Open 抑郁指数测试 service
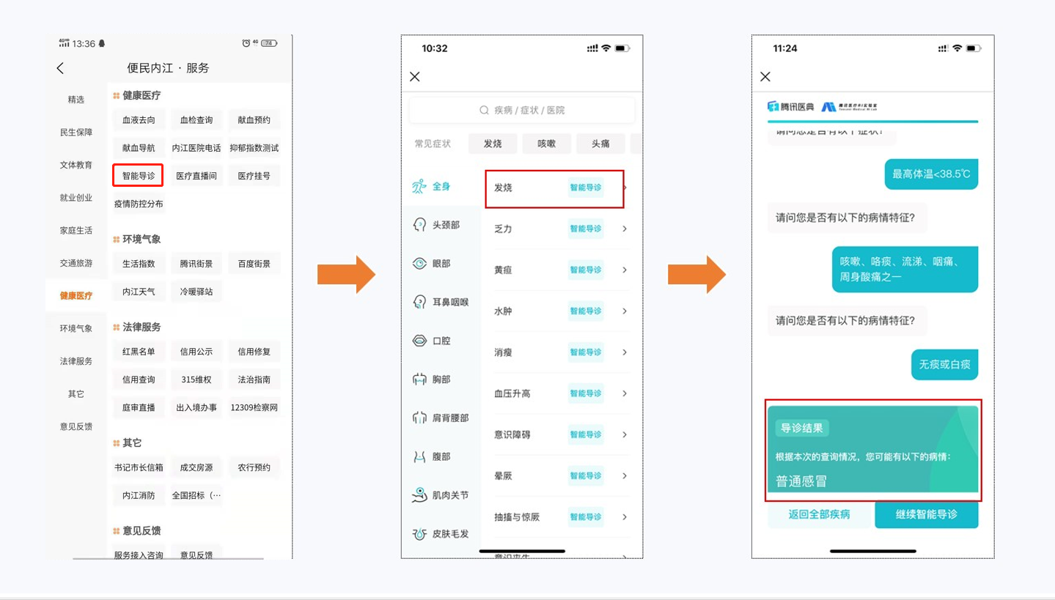Viewport: 1055px width, 600px height. (x=254, y=148)
